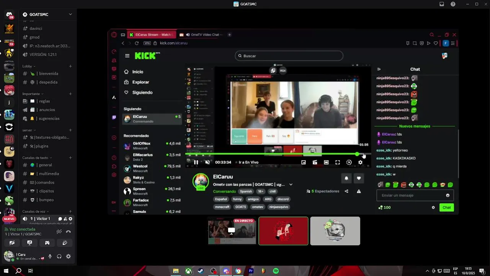Invite people to Victor 1 channel

[x=65, y=219]
